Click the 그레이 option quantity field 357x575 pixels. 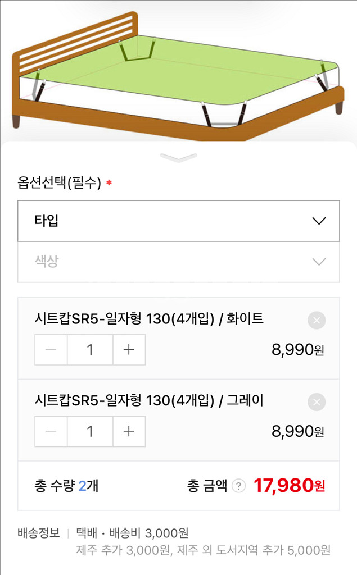point(89,431)
